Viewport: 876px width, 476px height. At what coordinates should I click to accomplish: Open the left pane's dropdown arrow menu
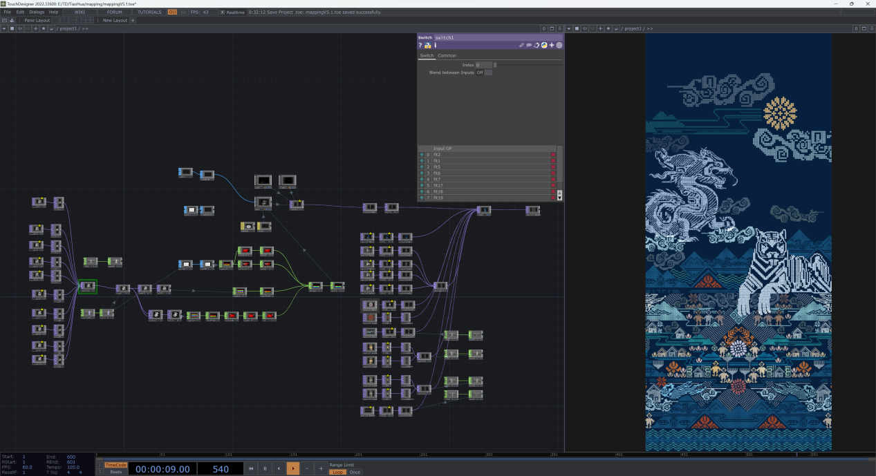[3, 28]
